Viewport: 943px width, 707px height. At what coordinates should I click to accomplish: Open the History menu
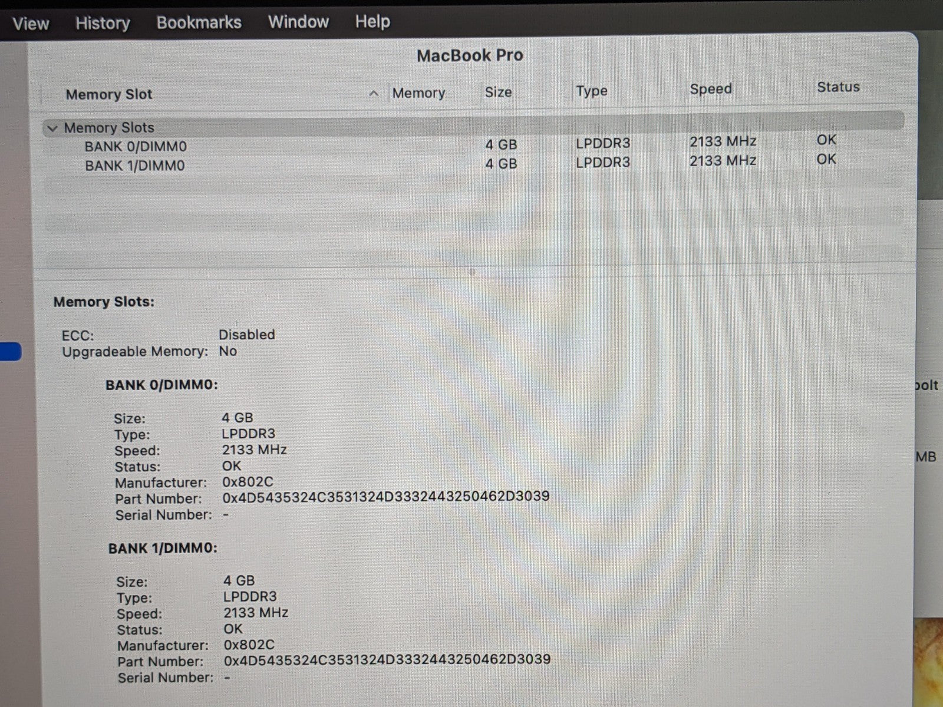(x=103, y=23)
